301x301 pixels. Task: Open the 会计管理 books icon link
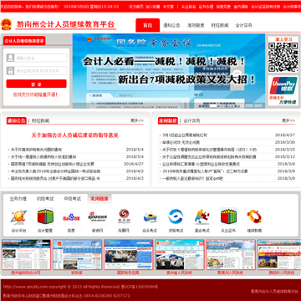(45, 217)
